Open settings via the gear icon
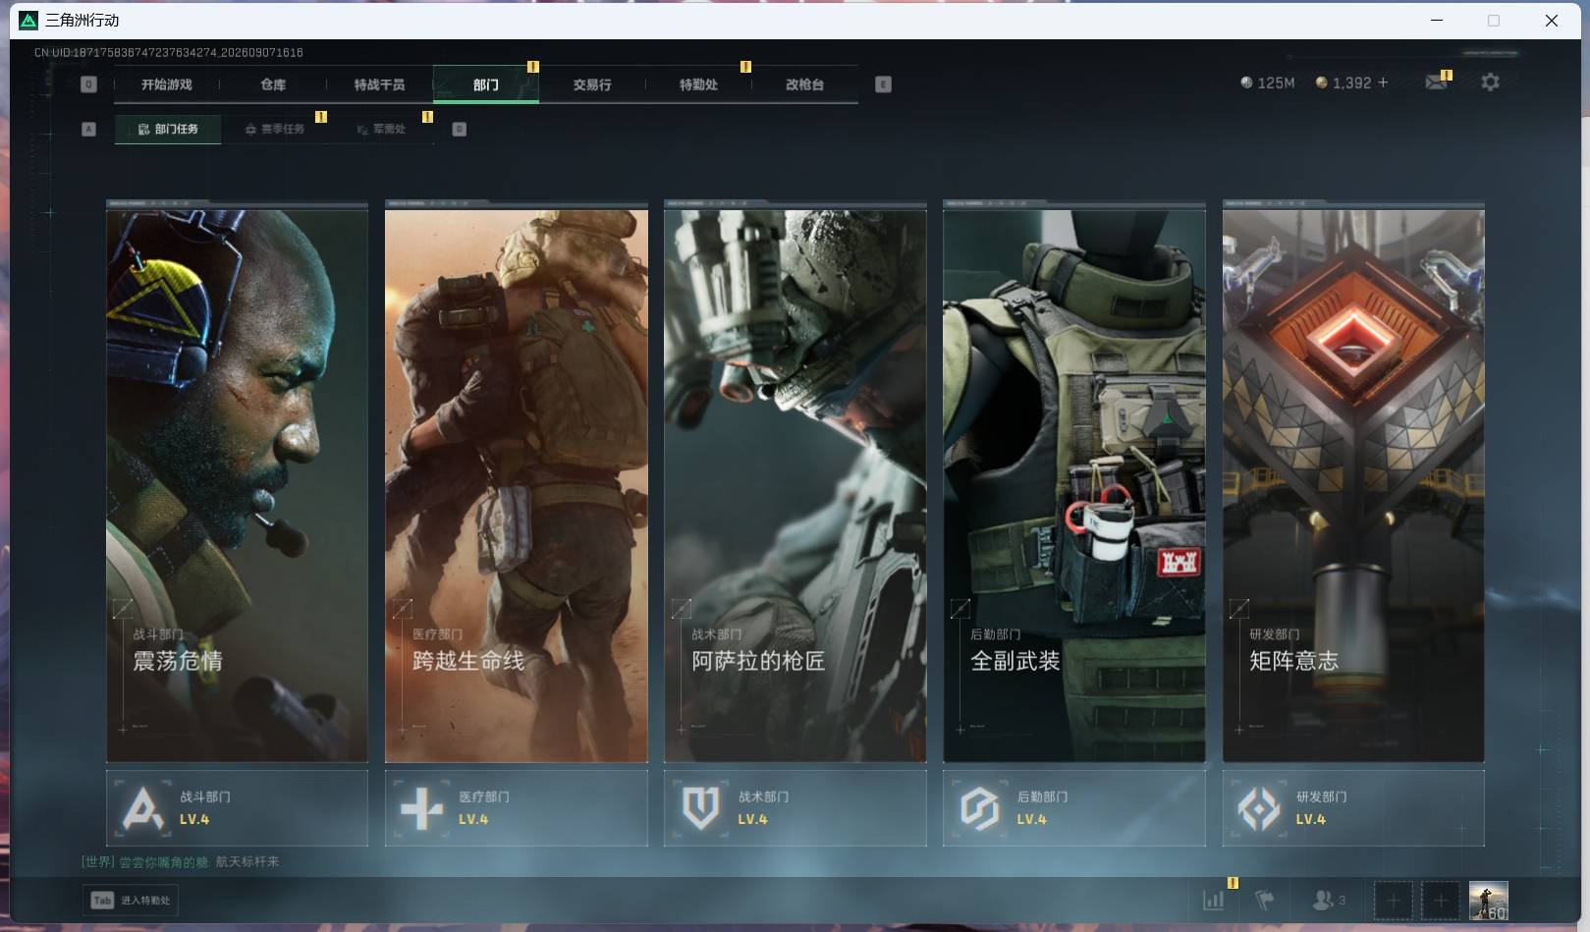This screenshot has height=932, width=1590. tap(1490, 82)
